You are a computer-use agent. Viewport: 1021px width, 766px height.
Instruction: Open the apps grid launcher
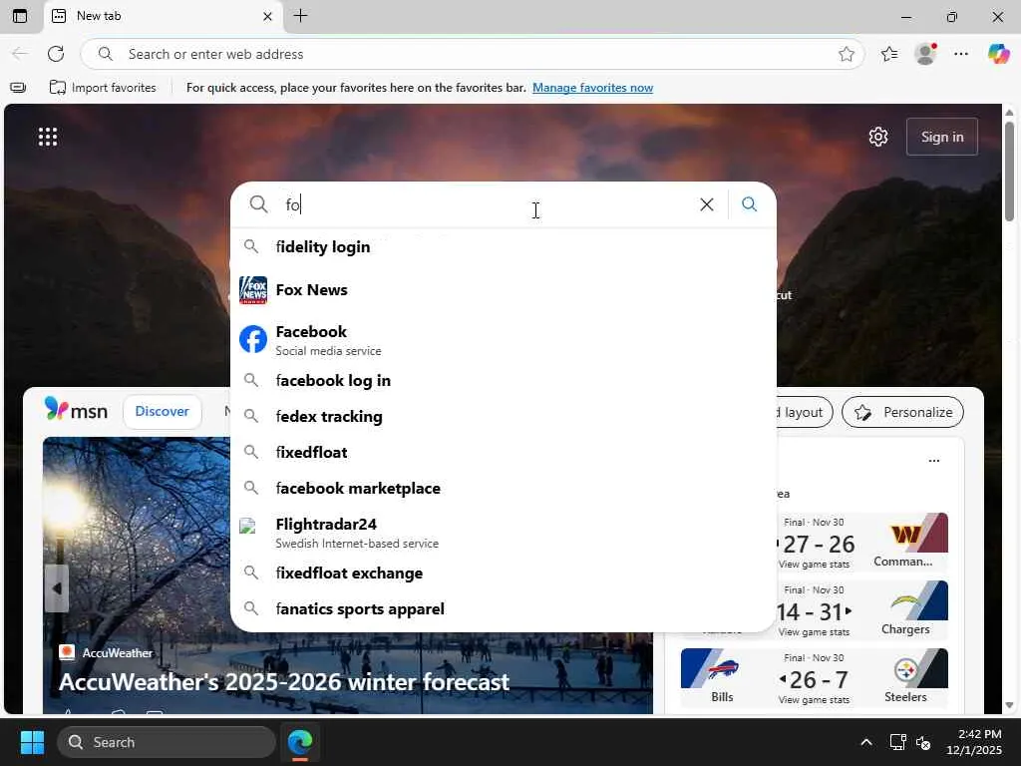(48, 137)
